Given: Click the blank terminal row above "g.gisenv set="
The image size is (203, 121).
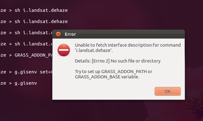Looking at the screenshot, I should pos(26,63).
